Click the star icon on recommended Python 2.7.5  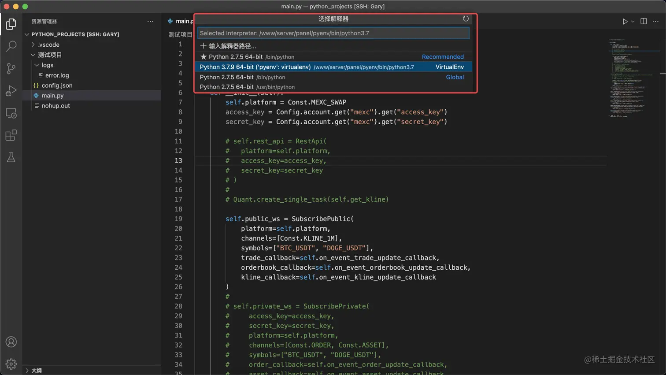pos(203,57)
